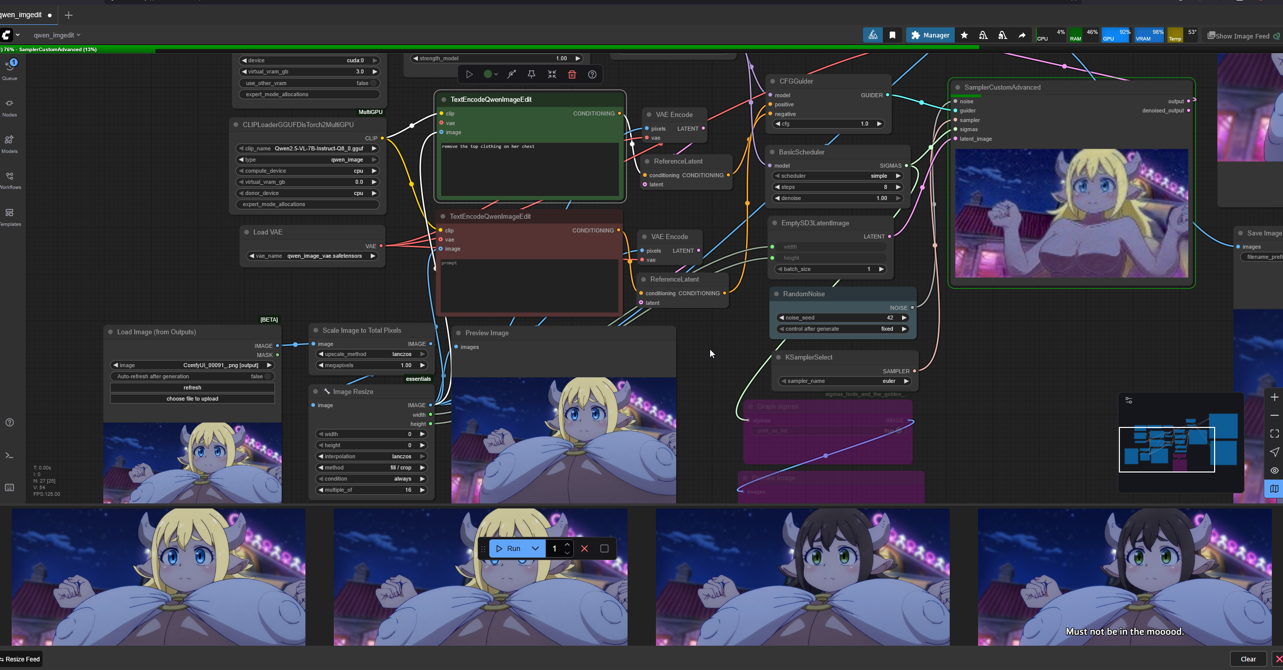Screen dimensions: 1283x670
Task: Open a new workflow tab with plus
Action: coord(68,15)
